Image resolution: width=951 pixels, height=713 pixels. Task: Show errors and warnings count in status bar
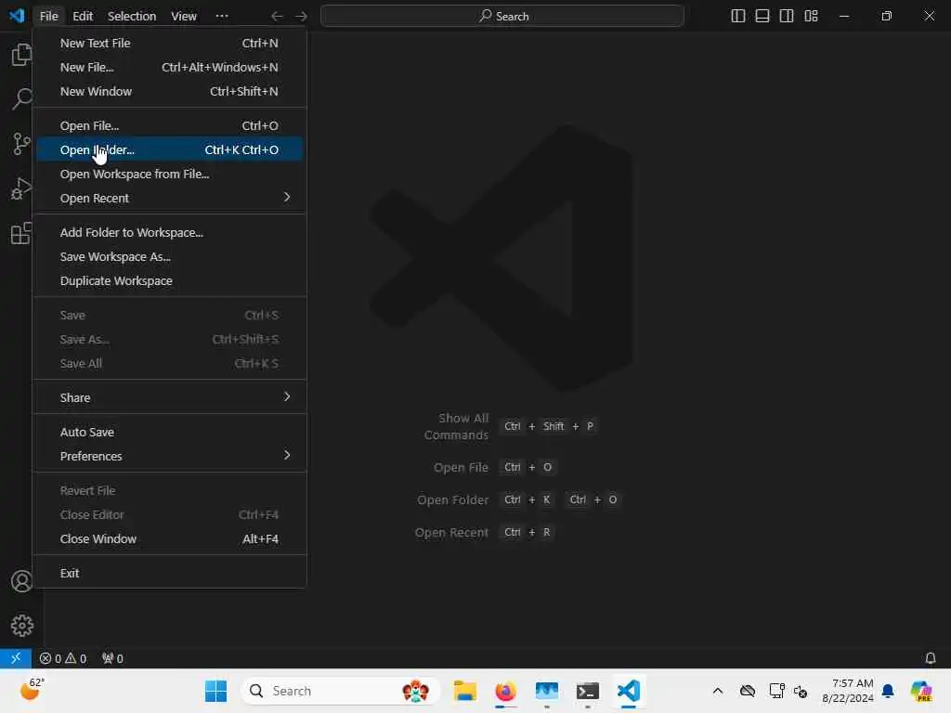click(x=63, y=658)
